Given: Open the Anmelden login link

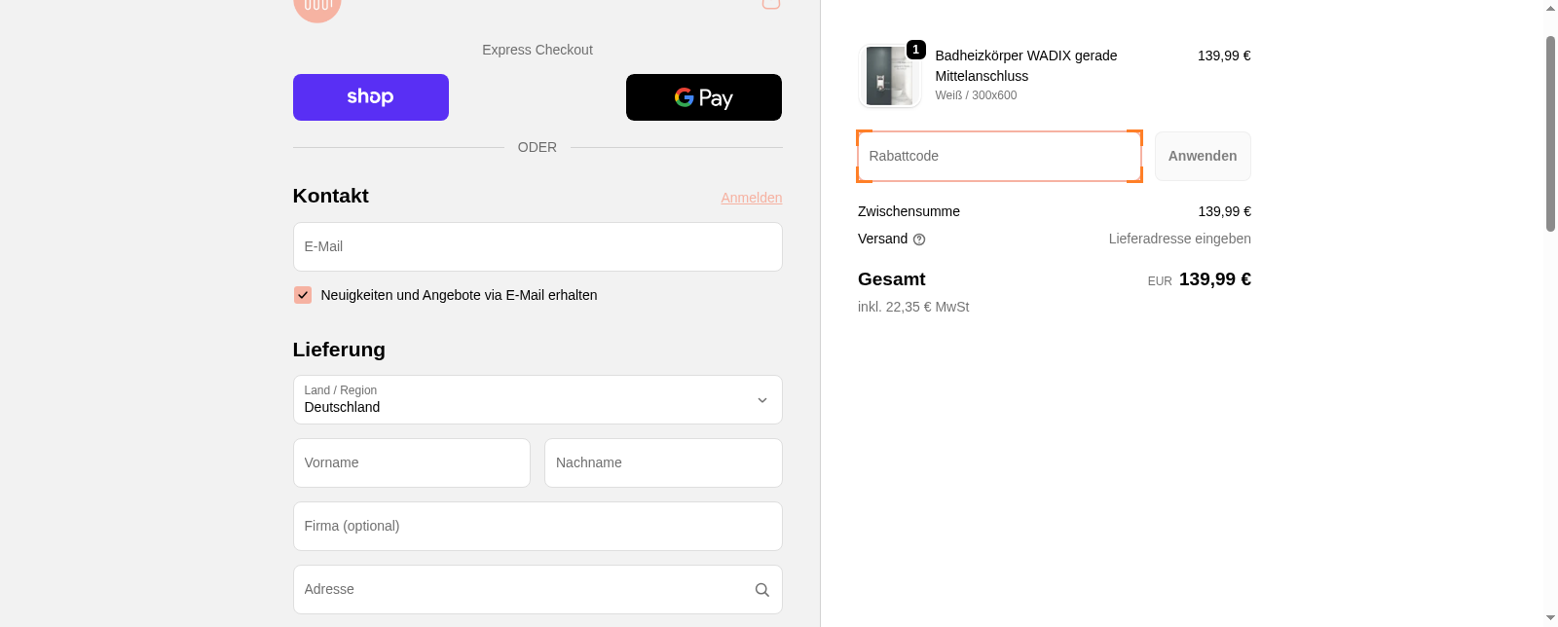Looking at the screenshot, I should point(752,198).
